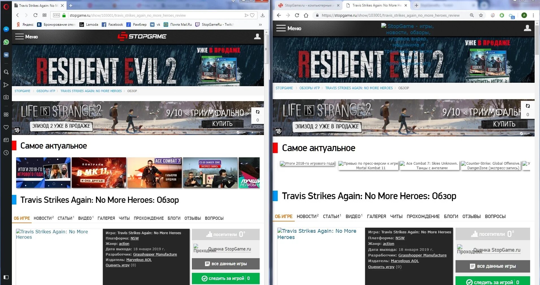Toggle sidebar panel button at bottom of Opera
The width and height of the screenshot is (540, 285).
[x=6, y=277]
